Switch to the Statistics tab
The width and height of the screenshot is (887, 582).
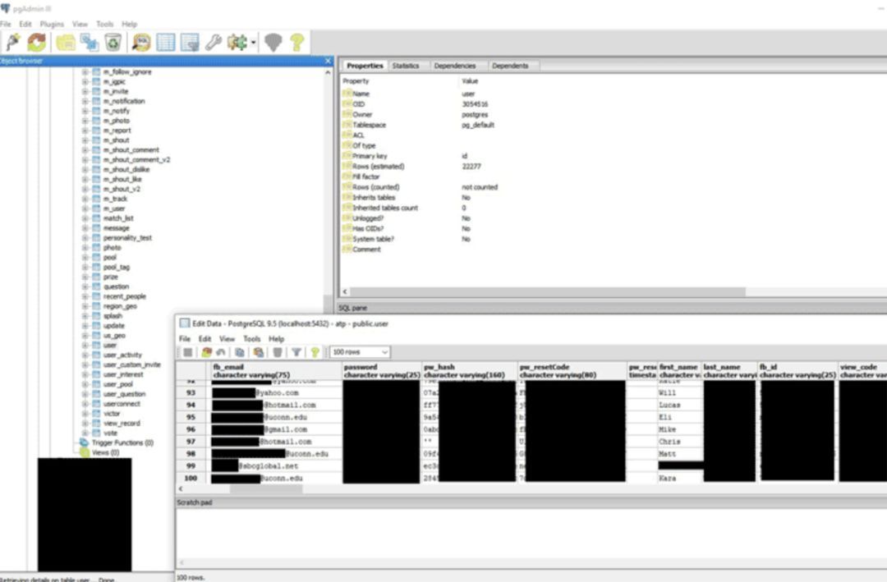tap(406, 66)
